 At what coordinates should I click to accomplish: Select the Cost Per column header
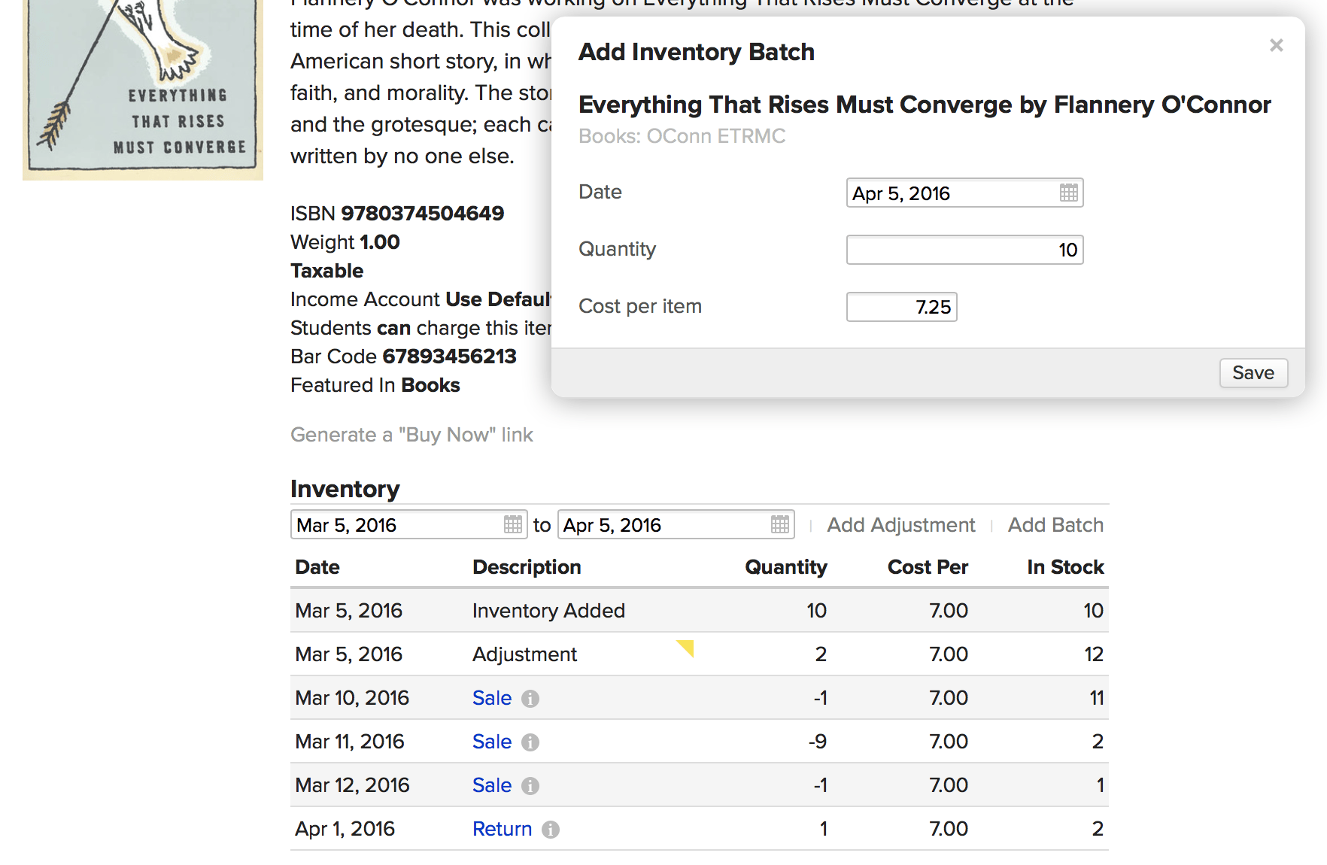(x=928, y=567)
